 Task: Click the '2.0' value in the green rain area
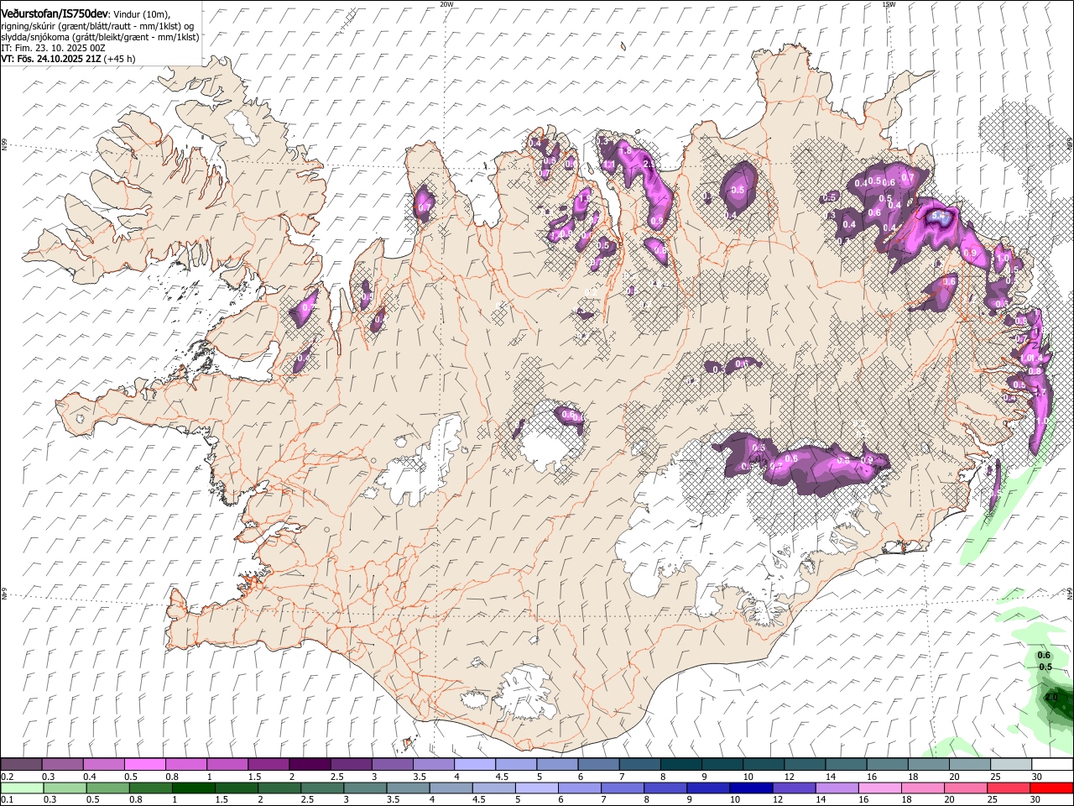pos(1051,697)
